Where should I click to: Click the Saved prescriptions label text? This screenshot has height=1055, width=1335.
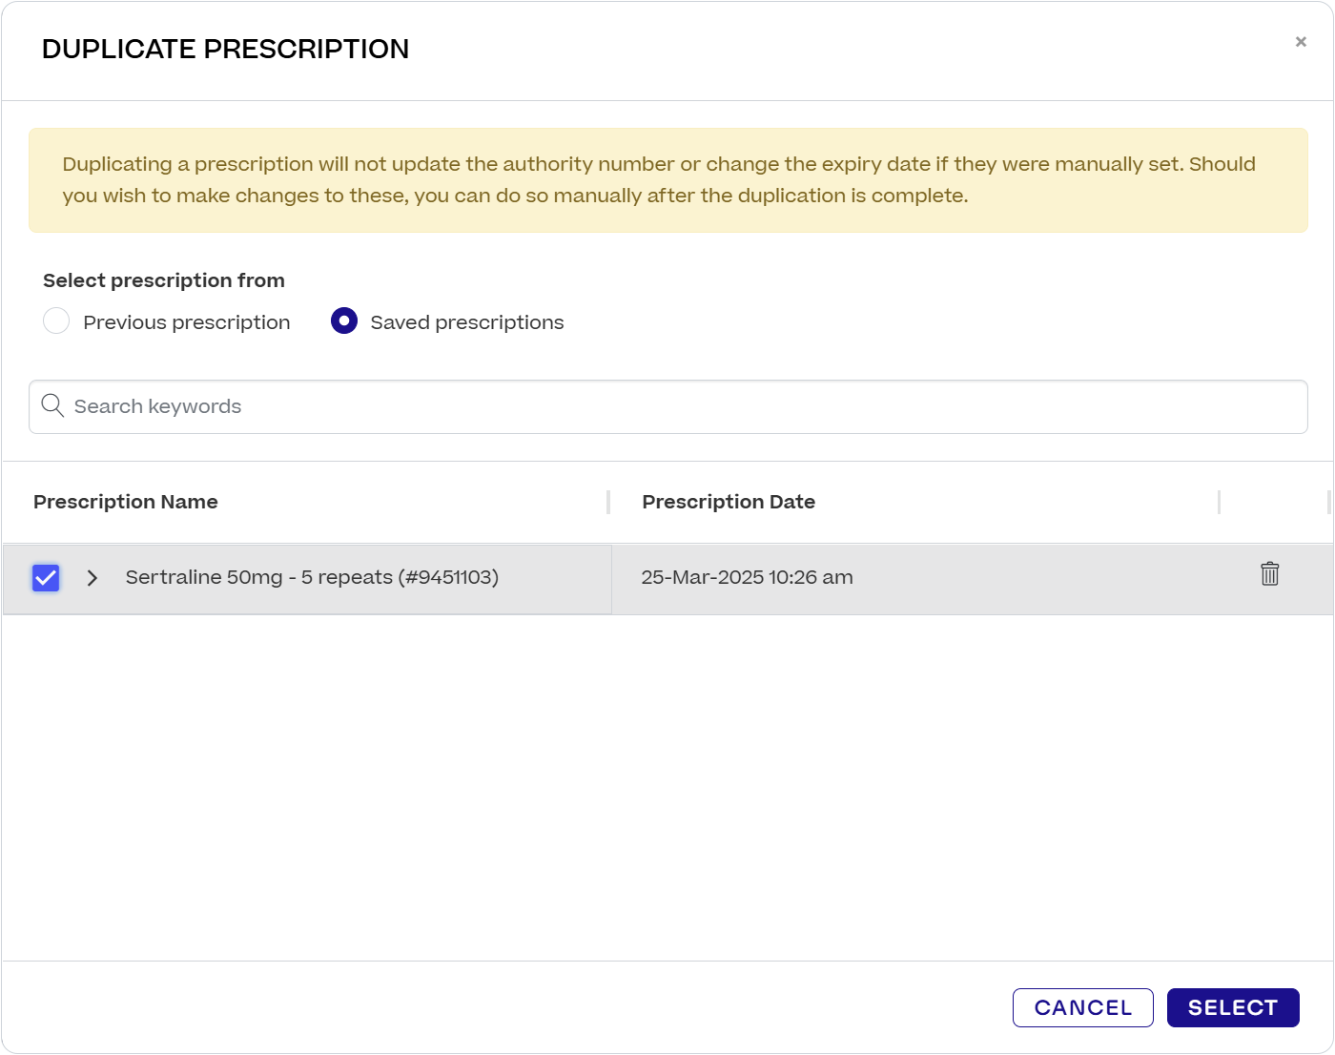(x=466, y=322)
